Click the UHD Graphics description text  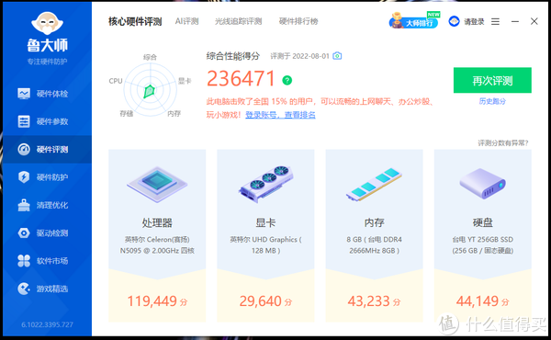pyautogui.click(x=265, y=245)
